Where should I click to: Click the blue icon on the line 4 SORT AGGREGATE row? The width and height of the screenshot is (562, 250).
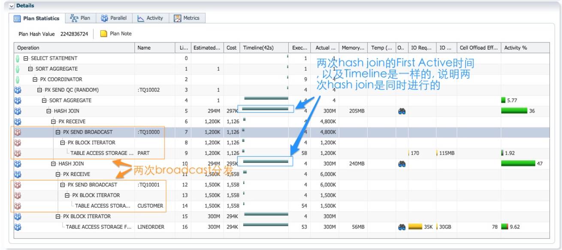tap(18, 101)
